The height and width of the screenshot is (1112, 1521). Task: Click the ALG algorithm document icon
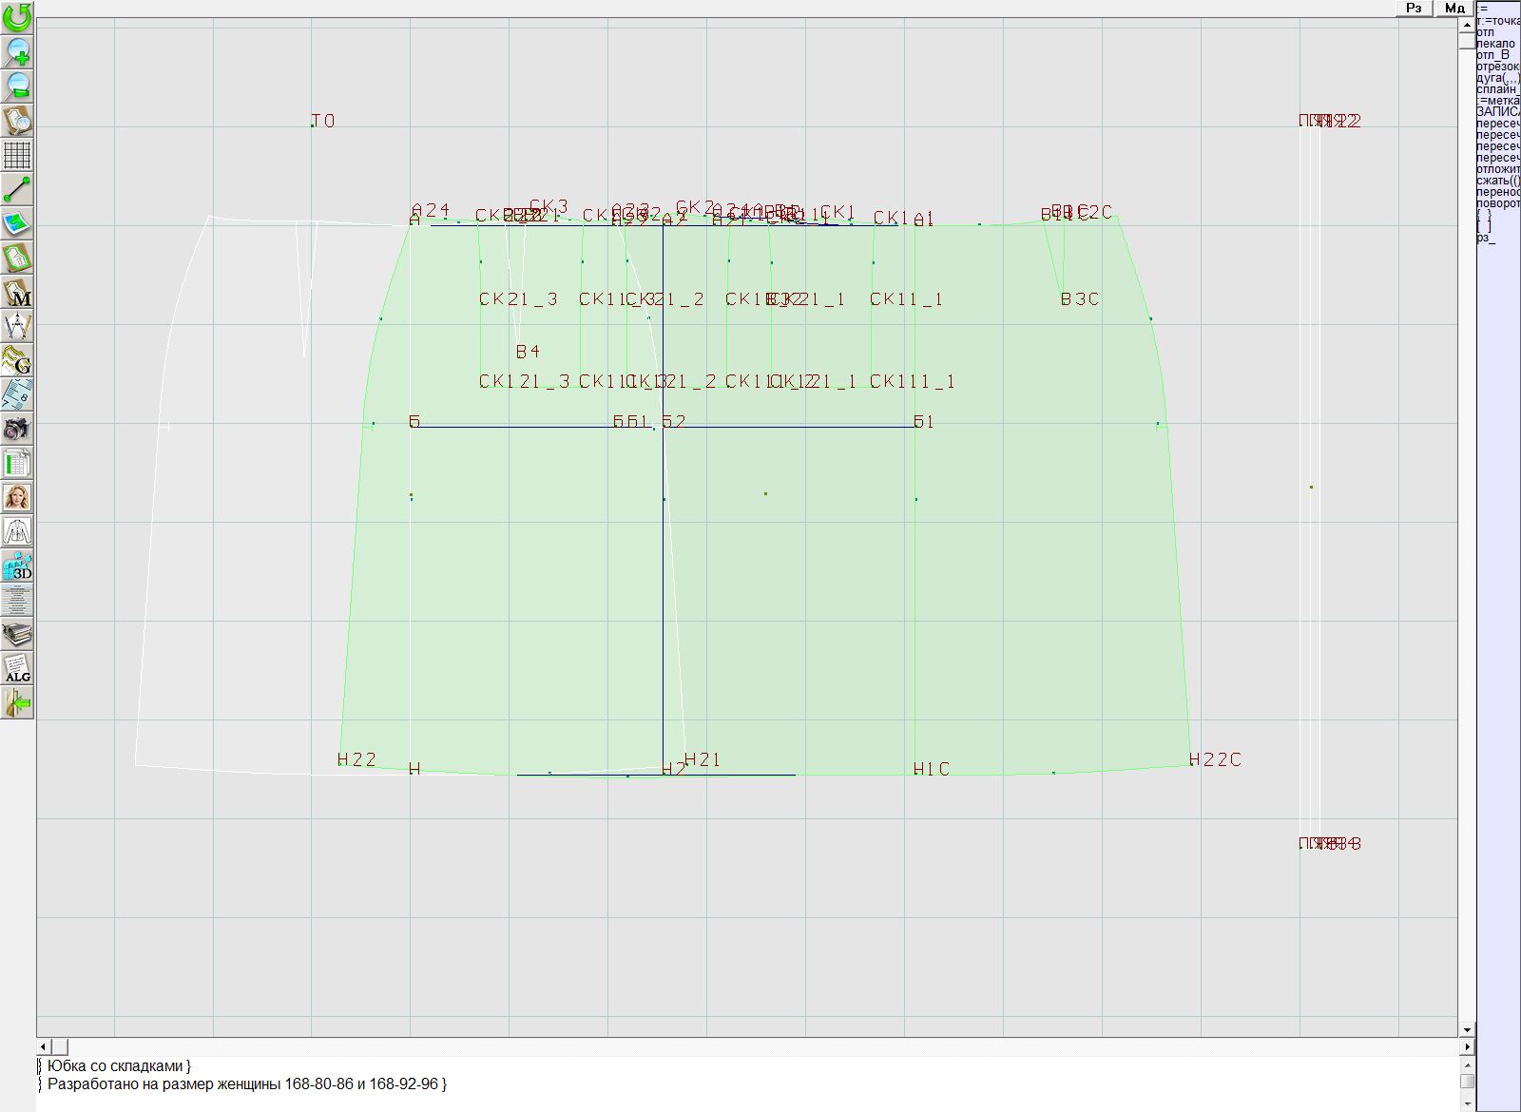click(17, 668)
